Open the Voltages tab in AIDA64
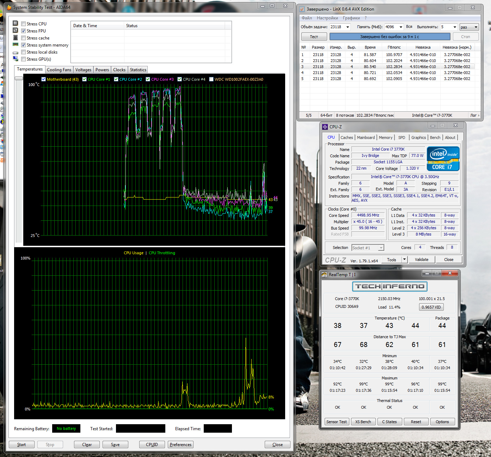The height and width of the screenshot is (457, 491). pos(83,70)
